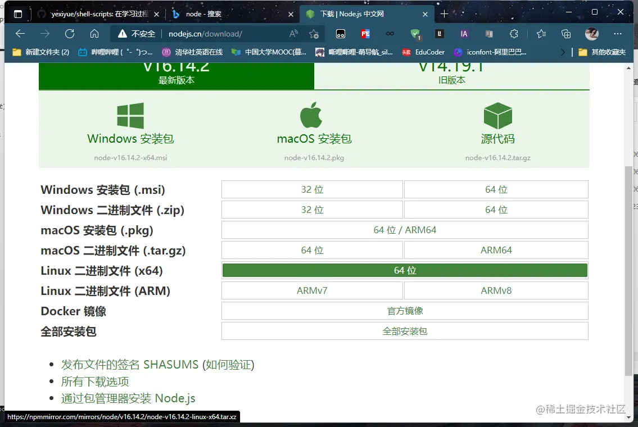Download Windows msi 32 位 installer

312,189
